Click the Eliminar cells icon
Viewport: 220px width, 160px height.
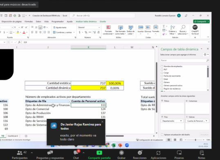[148, 27]
